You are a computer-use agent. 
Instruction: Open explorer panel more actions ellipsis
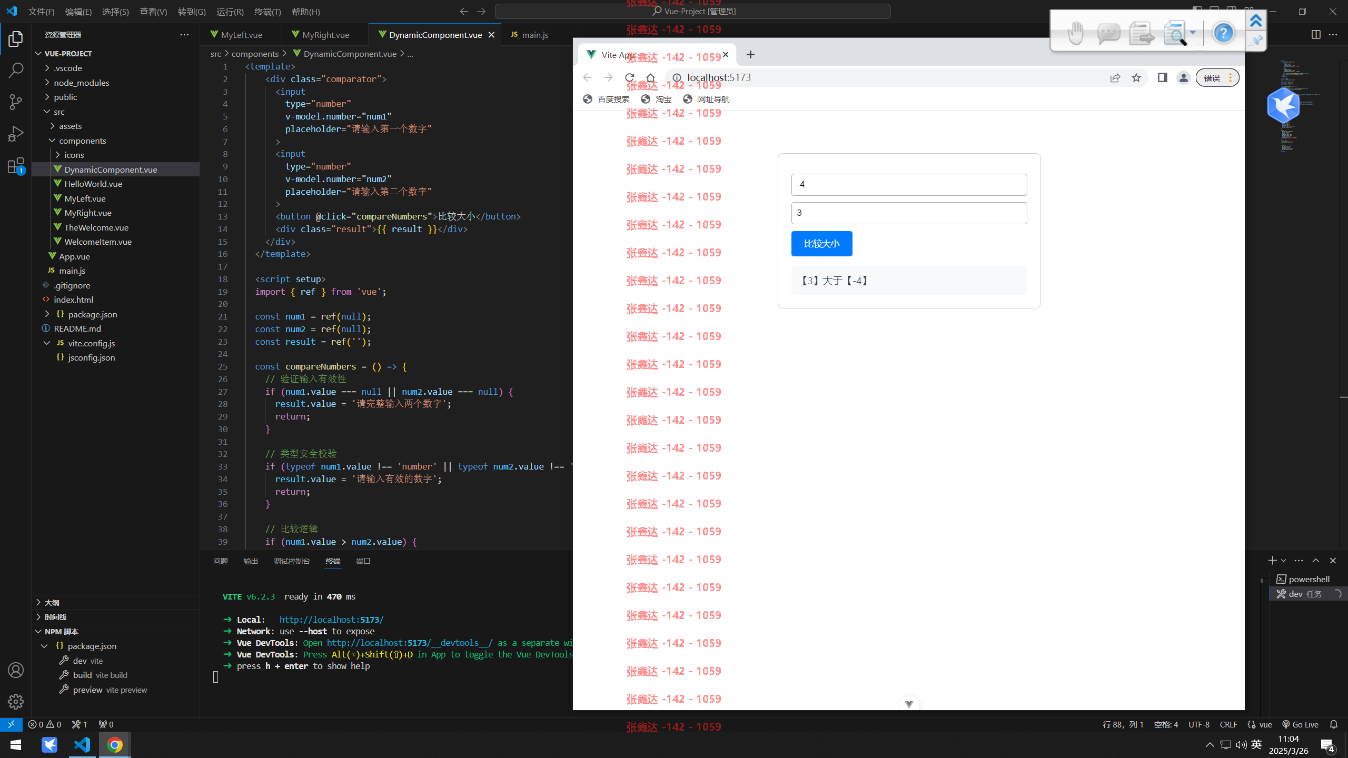click(x=184, y=35)
